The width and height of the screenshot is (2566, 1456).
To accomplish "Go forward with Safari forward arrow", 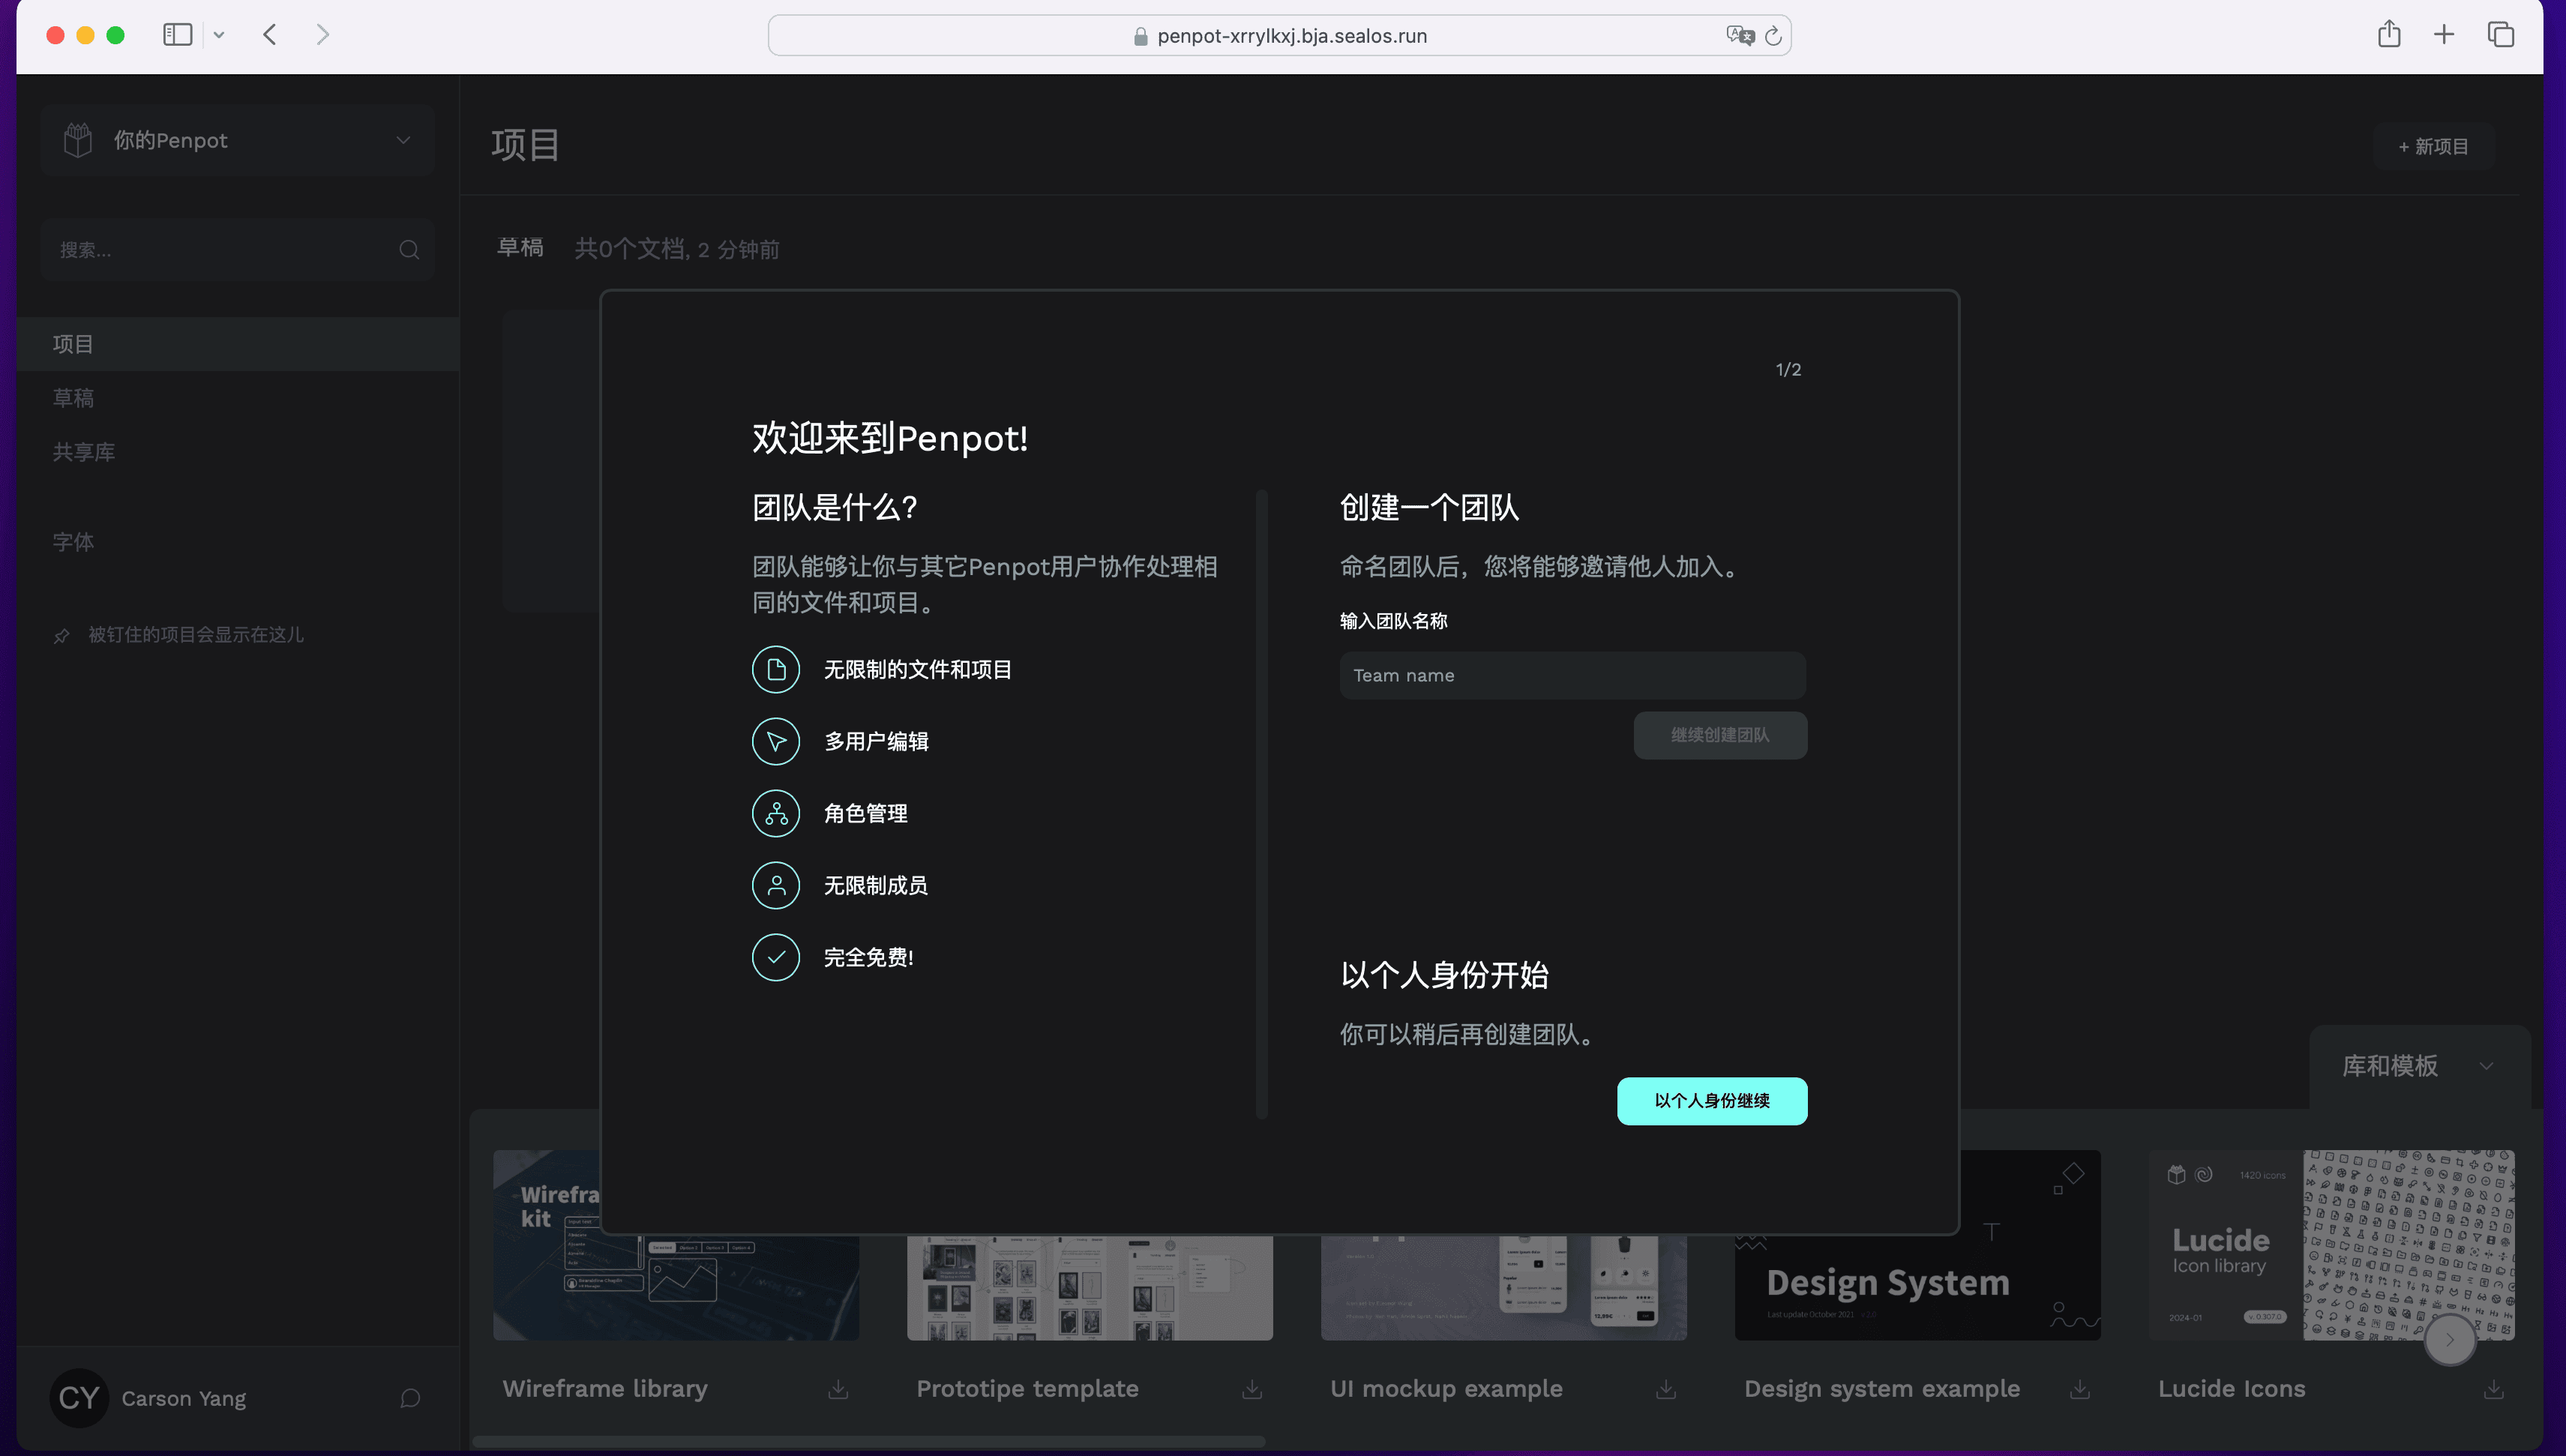I will tap(322, 35).
